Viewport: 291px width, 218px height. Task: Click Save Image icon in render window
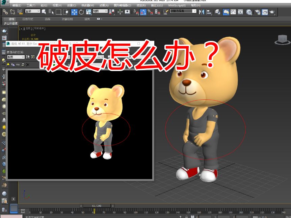tap(8, 65)
